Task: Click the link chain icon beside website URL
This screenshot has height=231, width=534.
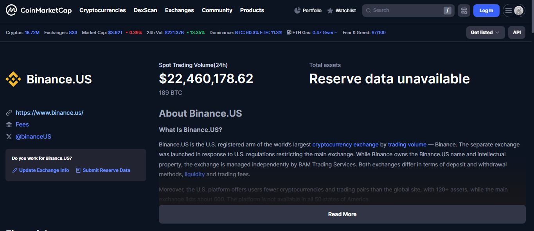Action: click(x=9, y=113)
